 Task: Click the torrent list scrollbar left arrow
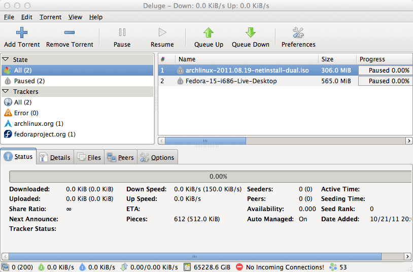(x=162, y=141)
